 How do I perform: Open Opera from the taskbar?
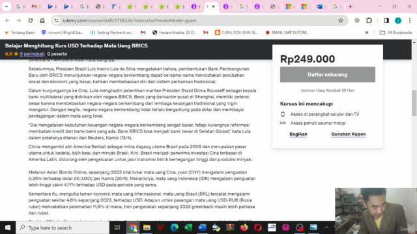(x=258, y=227)
